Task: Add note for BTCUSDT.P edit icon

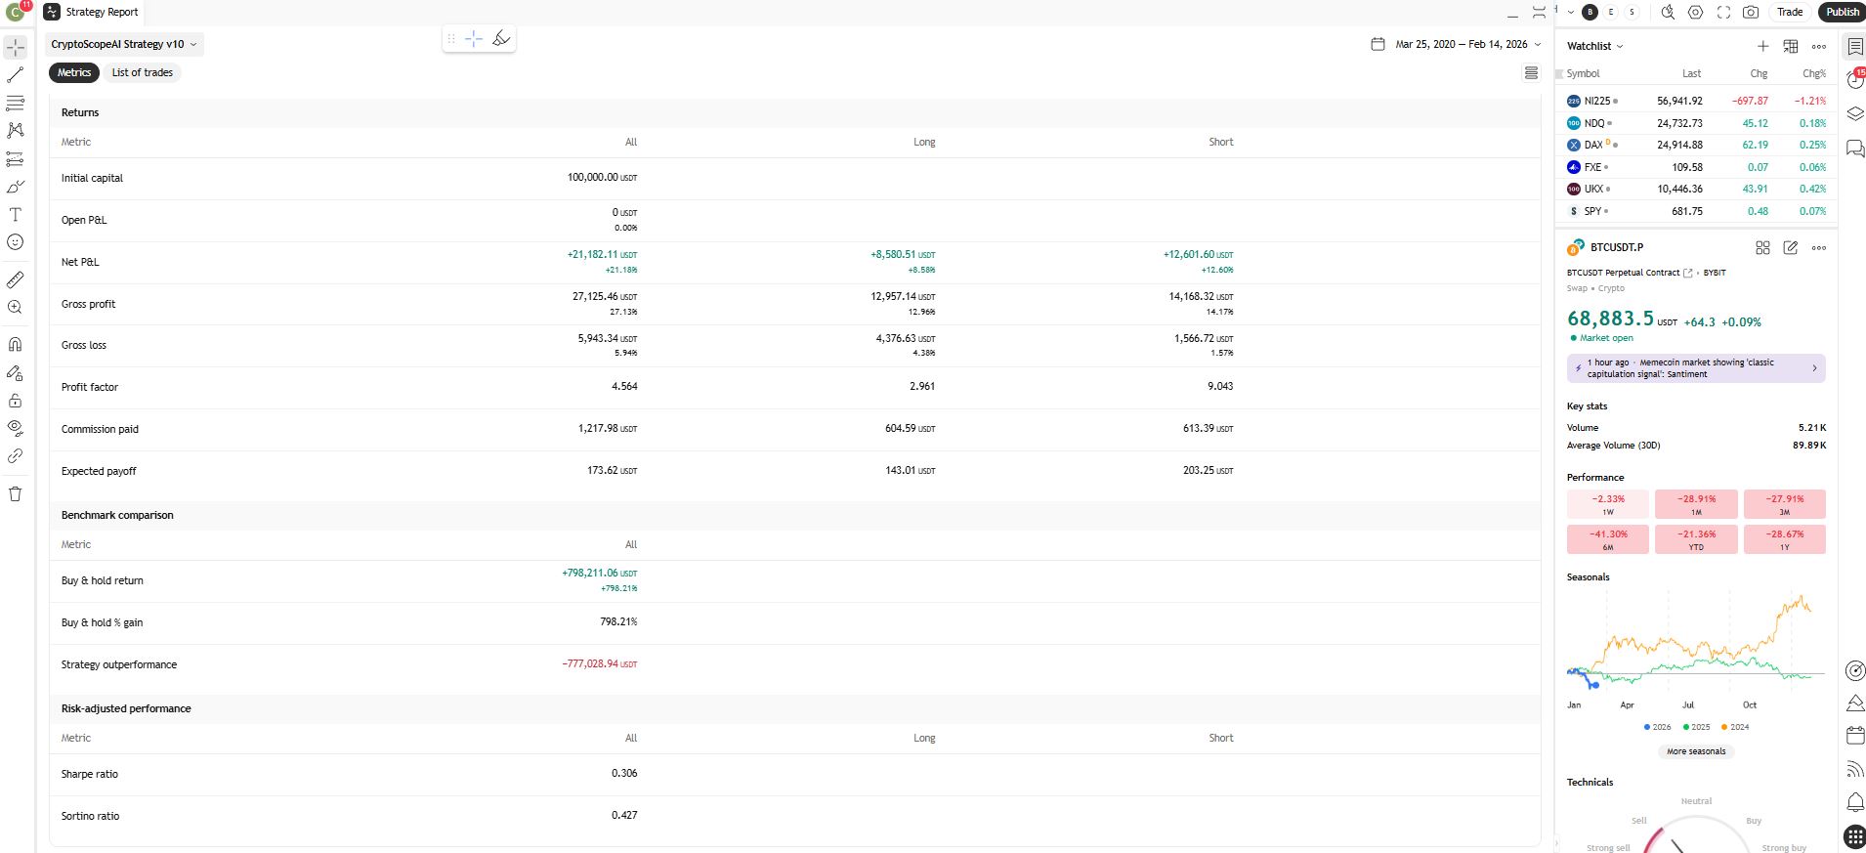Action: (1791, 248)
